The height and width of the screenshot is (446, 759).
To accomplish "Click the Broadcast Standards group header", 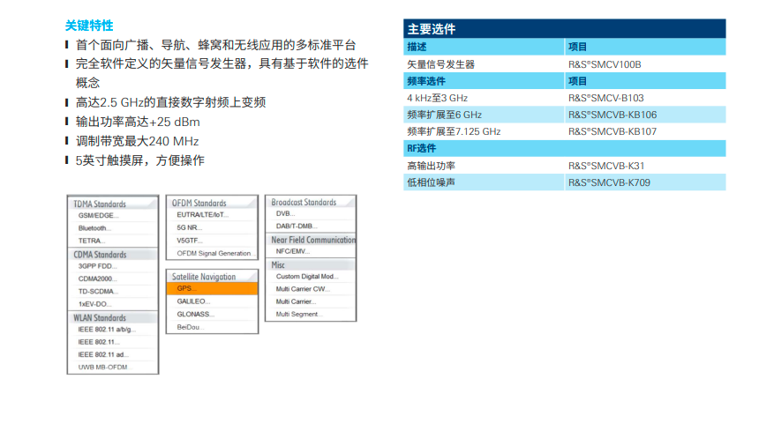I will (304, 202).
